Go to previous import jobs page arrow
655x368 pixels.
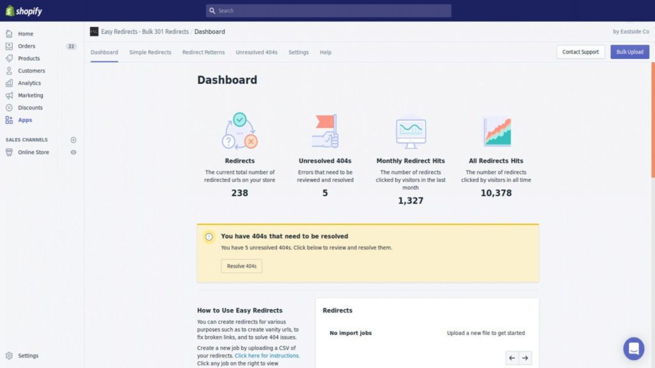pos(512,358)
